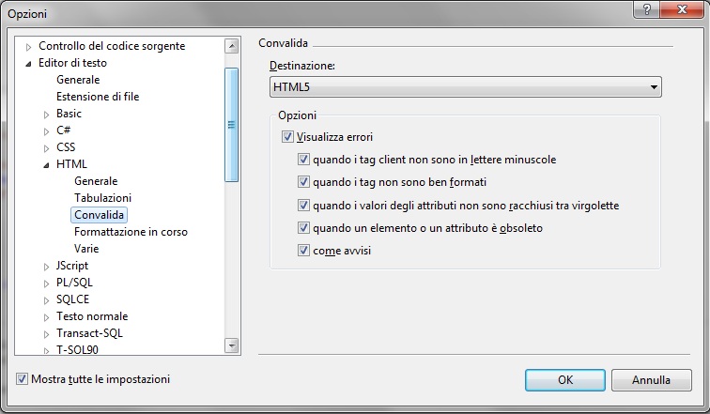Click the help question mark button

pyautogui.click(x=646, y=9)
